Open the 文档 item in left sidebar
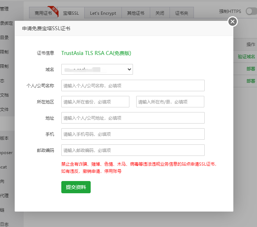257x227 pixels. click(x=4, y=95)
